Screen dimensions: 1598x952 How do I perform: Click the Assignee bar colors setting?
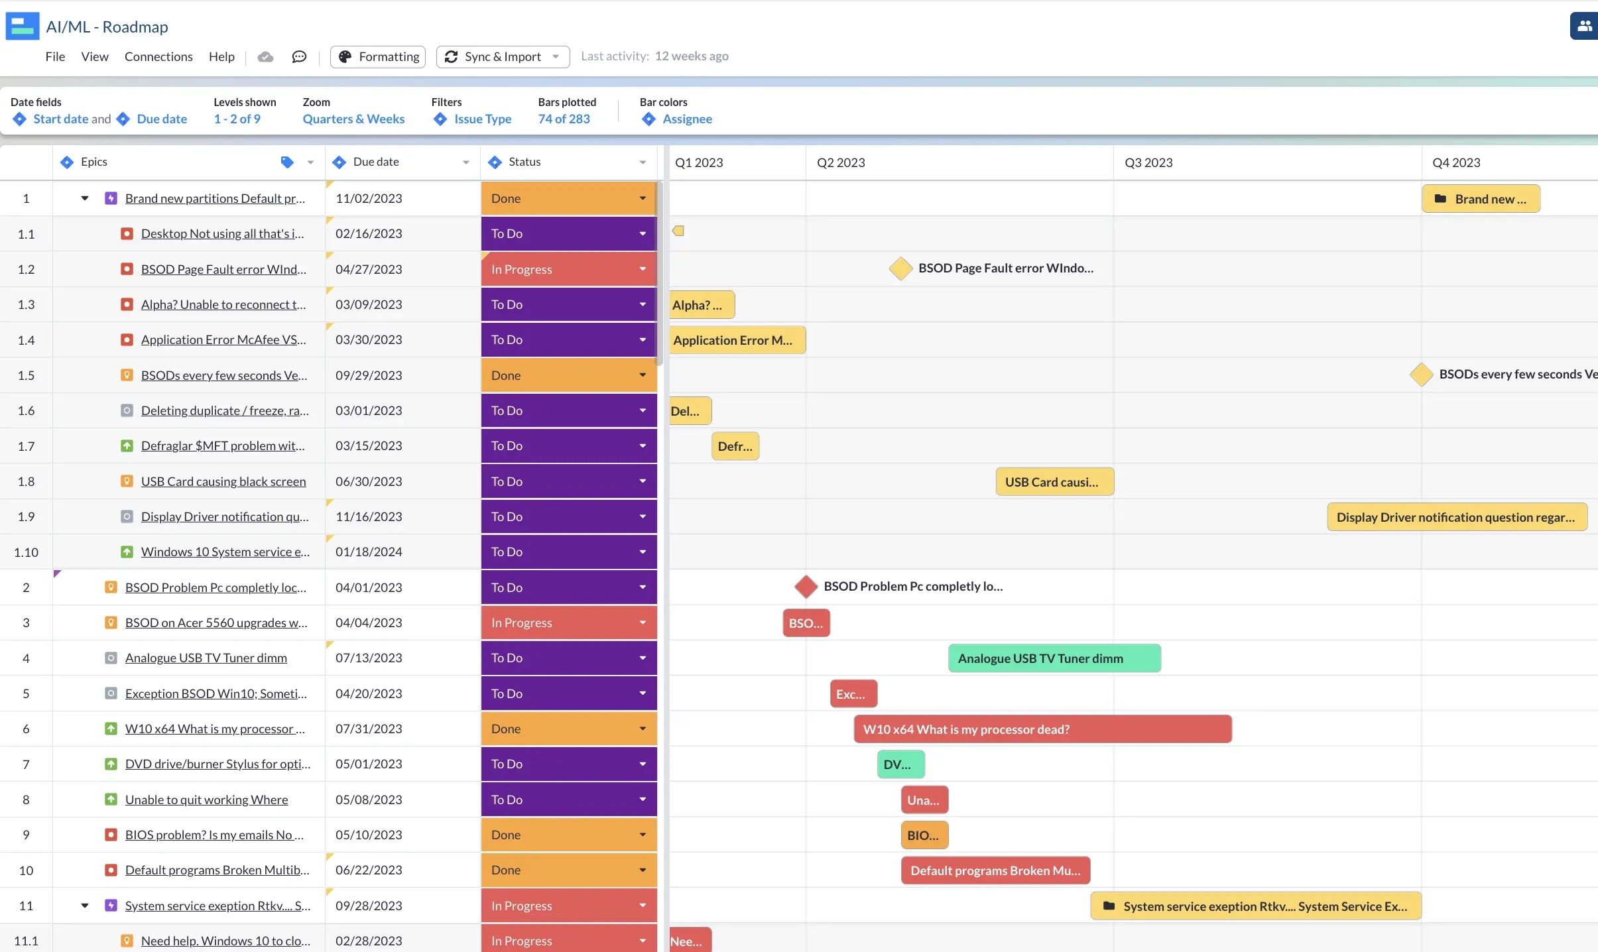[687, 119]
